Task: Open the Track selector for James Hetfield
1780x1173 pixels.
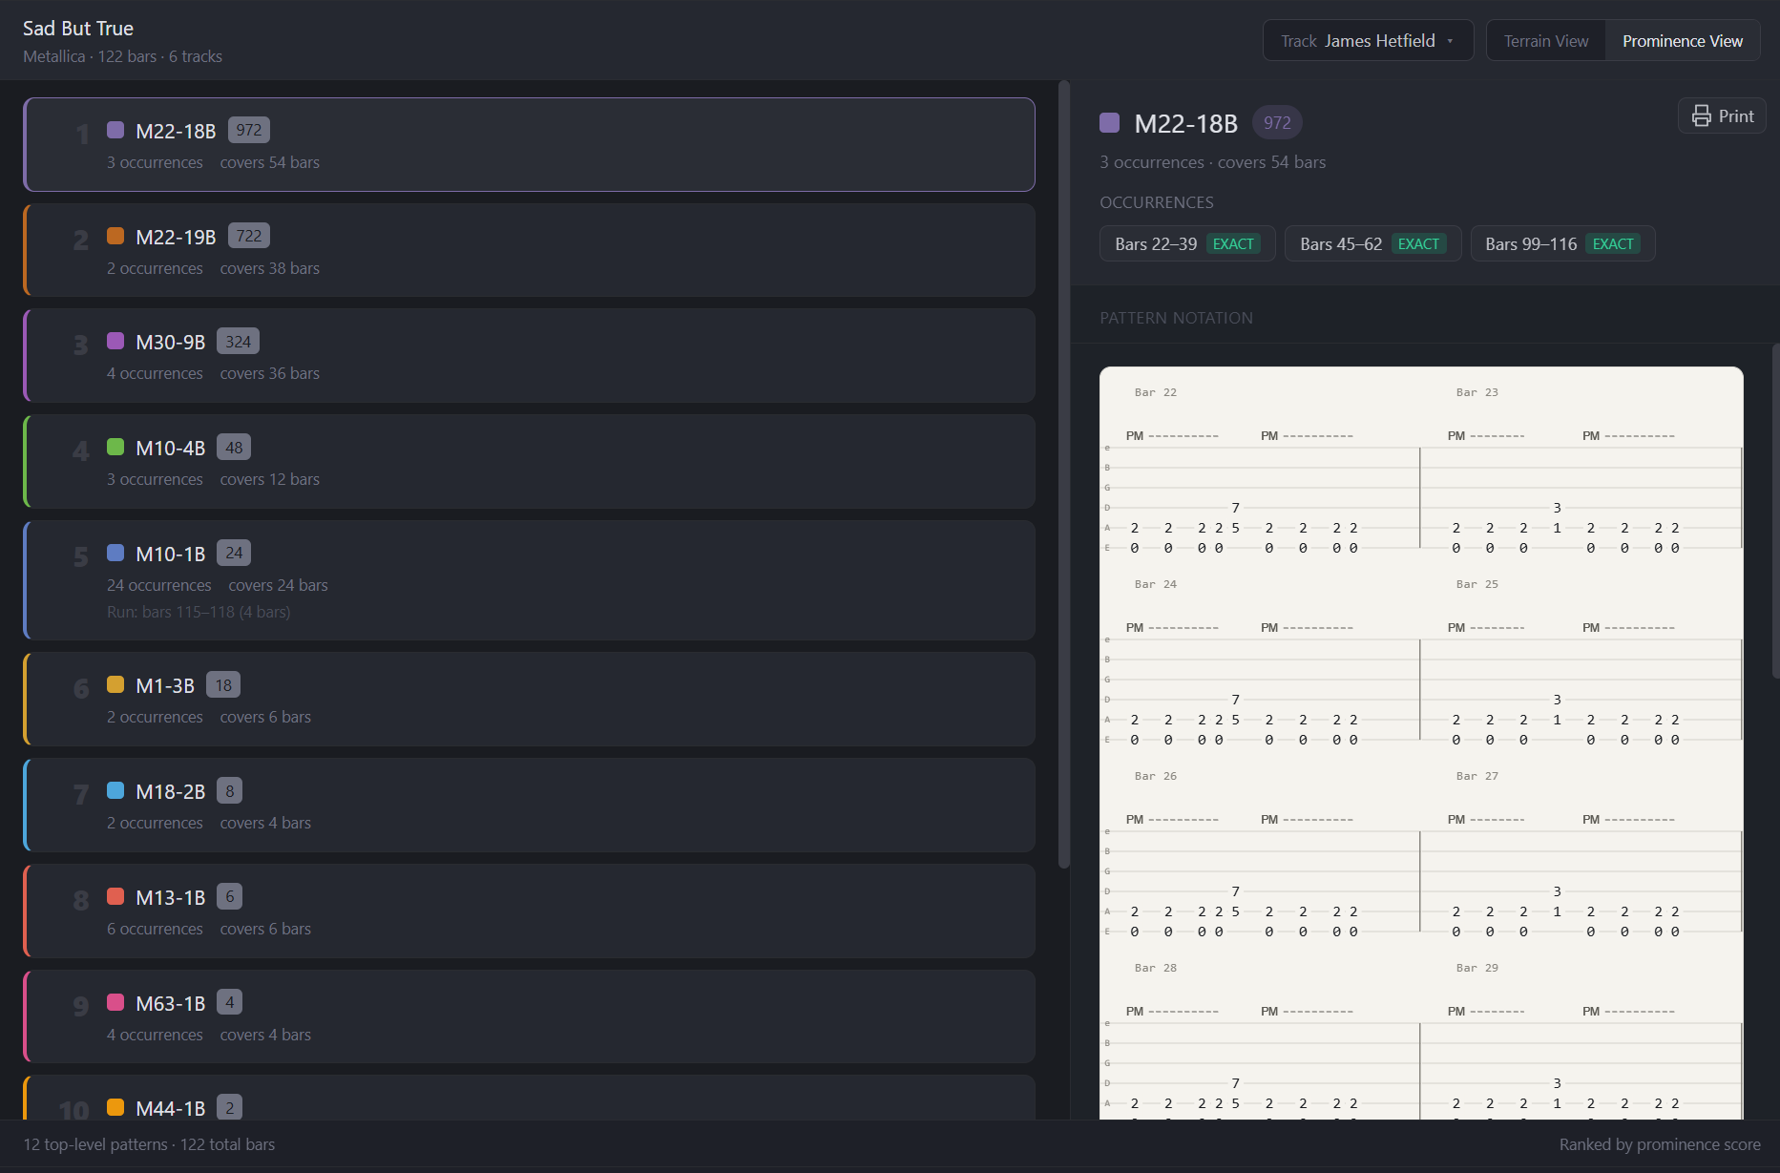Action: (1368, 40)
